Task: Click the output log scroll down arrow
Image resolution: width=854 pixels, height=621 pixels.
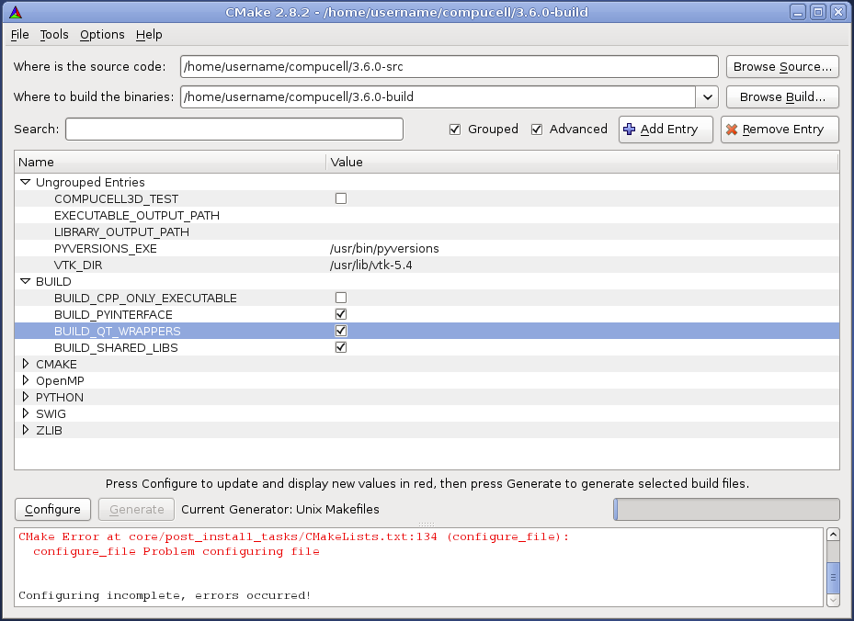Action: 833,599
